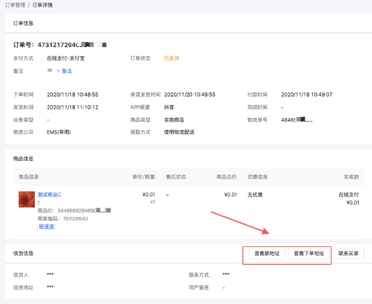Image resolution: width=372 pixels, height=304 pixels.
Task: Open 订单管理 breadcrumb link
Action: tap(14, 5)
